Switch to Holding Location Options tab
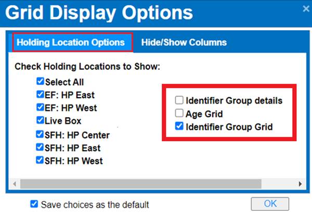The width and height of the screenshot is (312, 215). (70, 42)
